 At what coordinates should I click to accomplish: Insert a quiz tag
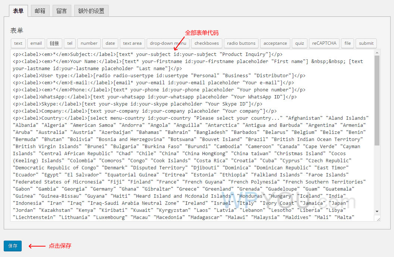[300, 43]
